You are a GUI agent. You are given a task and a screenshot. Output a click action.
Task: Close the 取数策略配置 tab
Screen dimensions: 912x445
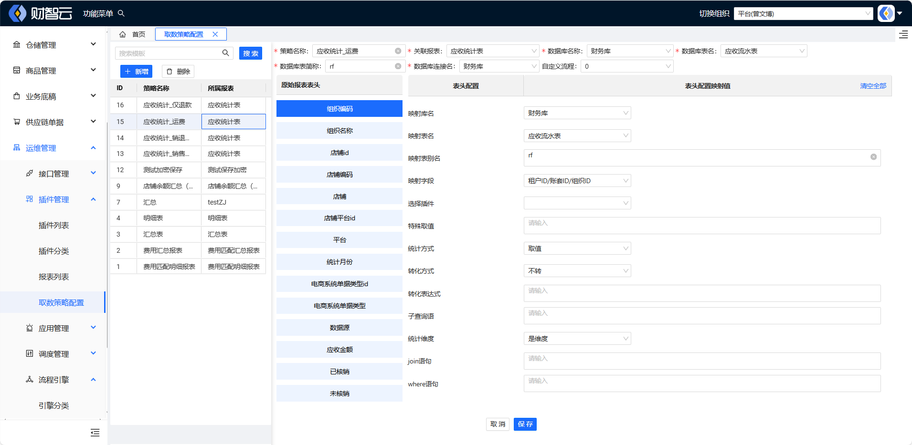click(215, 34)
